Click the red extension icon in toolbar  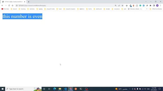[x=133, y=6]
